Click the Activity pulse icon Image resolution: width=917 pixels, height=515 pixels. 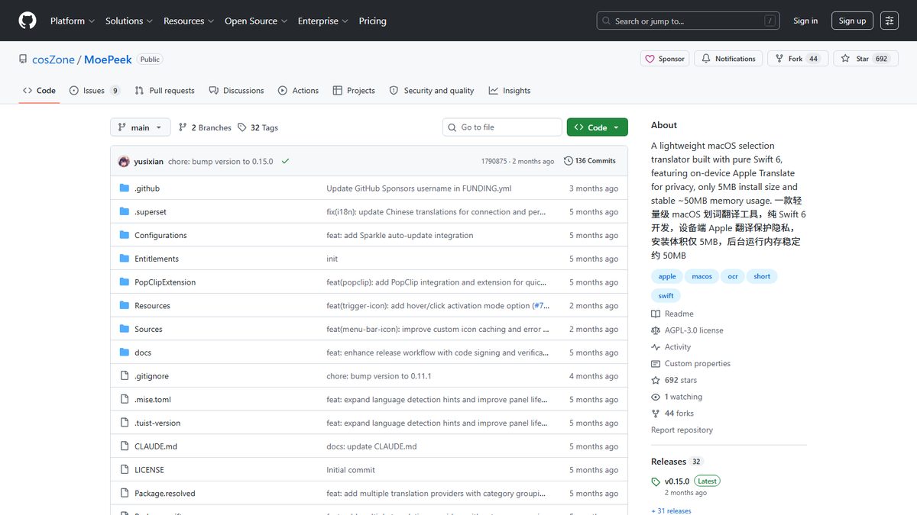[656, 347]
